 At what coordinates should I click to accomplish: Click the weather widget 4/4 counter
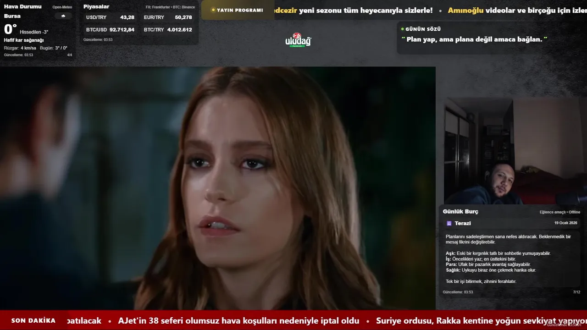click(x=70, y=55)
